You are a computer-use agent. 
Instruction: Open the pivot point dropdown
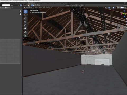[74, 6]
